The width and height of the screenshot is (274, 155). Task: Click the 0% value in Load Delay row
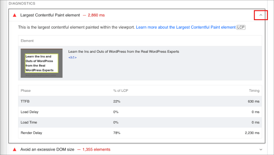click(x=116, y=112)
